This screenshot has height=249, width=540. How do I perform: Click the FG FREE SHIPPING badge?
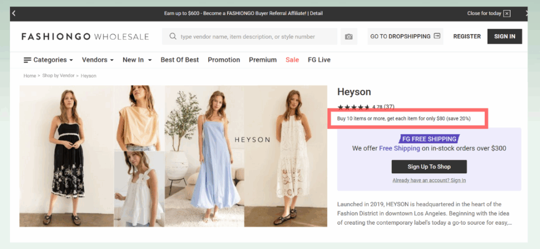pos(429,140)
